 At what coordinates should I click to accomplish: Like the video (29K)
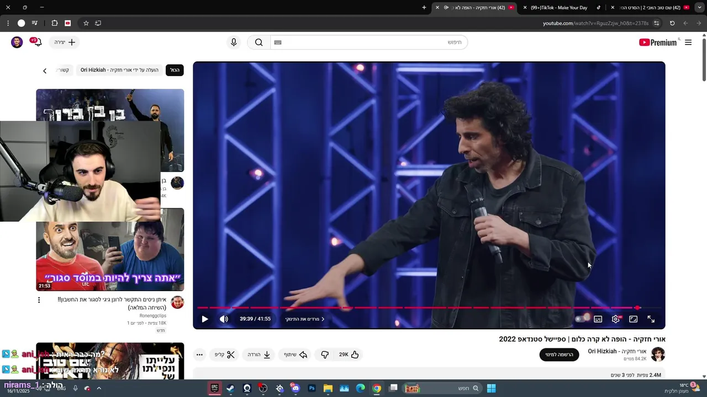[x=349, y=355]
